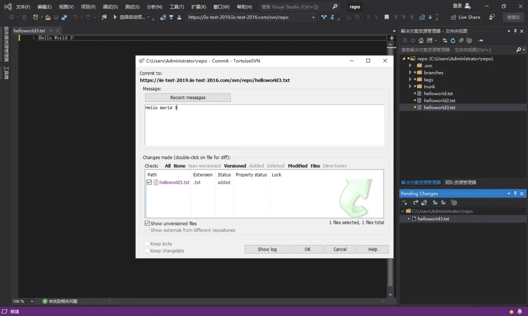Viewport: 528px width, 316px height.
Task: Click the Show log button
Action: [267, 249]
